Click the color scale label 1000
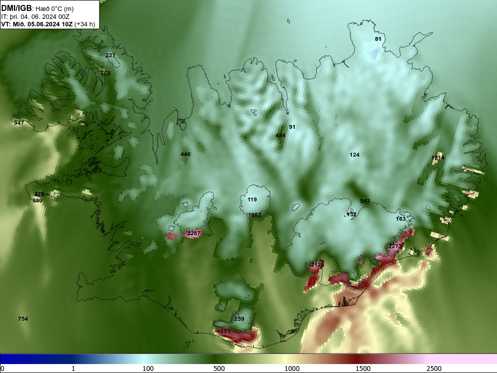 point(292,369)
